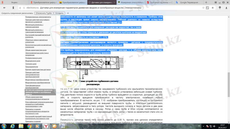Open link Трансформаторные преобразователи
The image size is (230, 129).
[x=33, y=87]
